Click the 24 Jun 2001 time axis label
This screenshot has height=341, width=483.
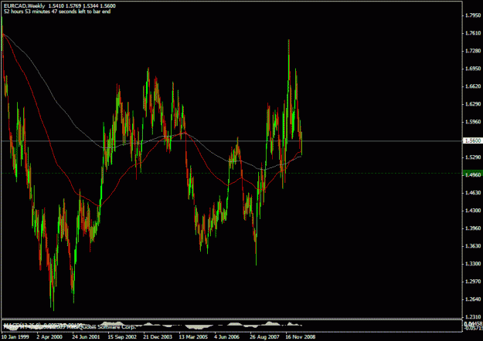click(x=86, y=336)
